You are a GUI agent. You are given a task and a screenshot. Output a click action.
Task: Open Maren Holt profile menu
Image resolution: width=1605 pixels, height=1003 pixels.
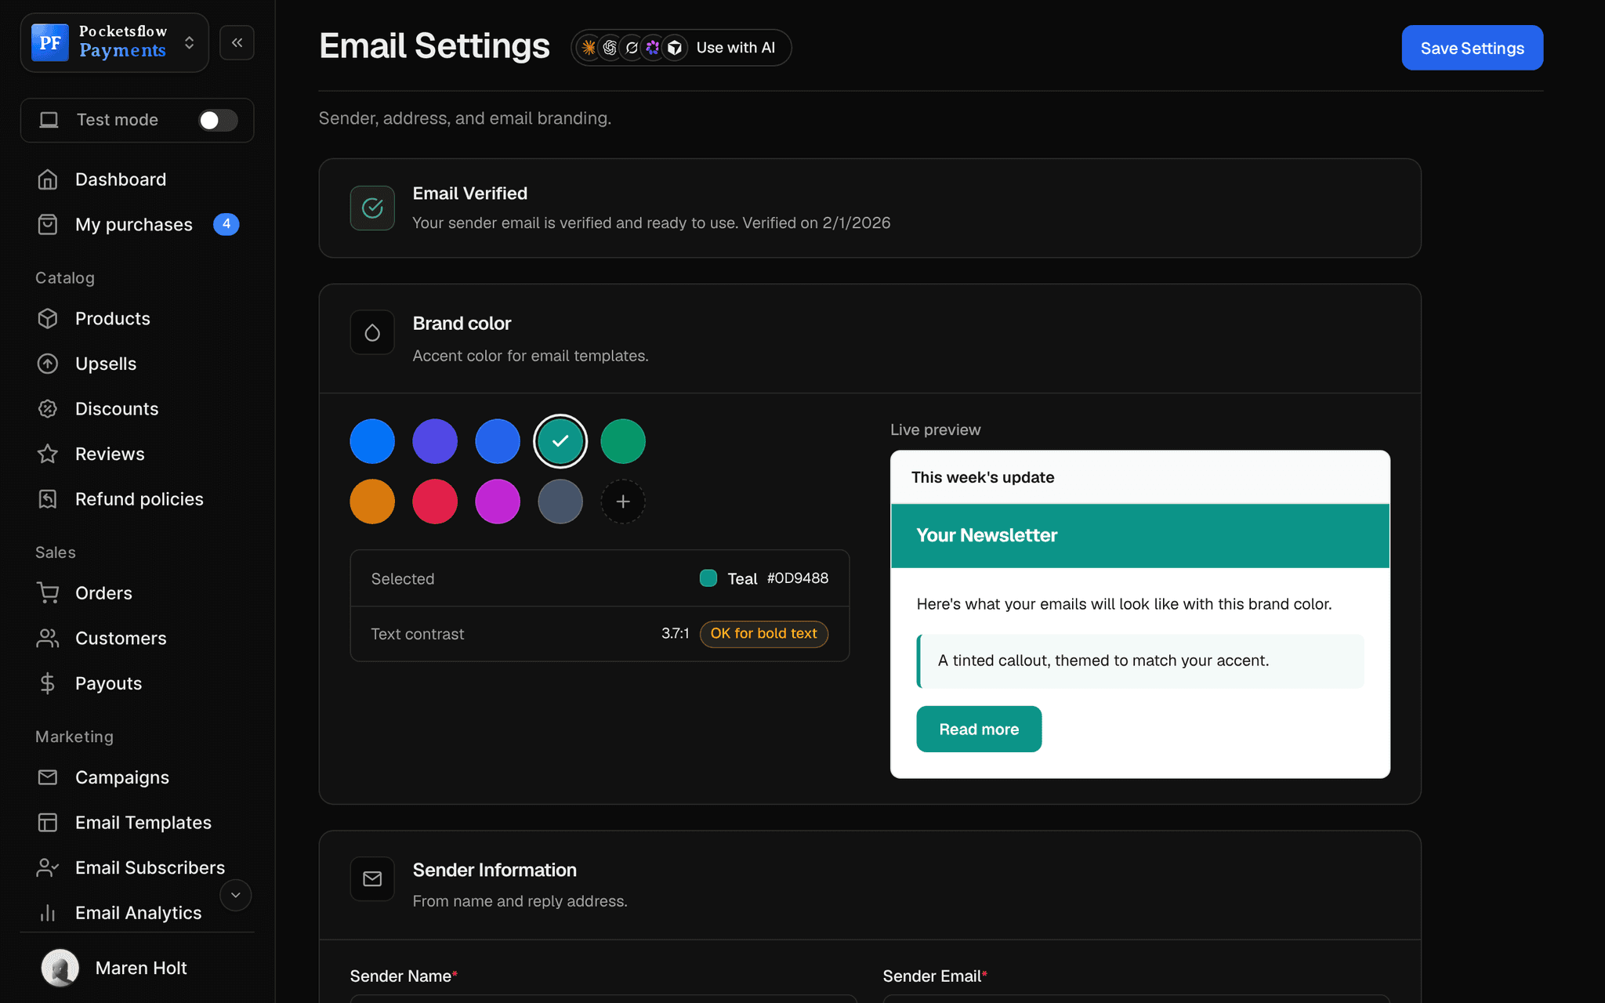pos(114,968)
